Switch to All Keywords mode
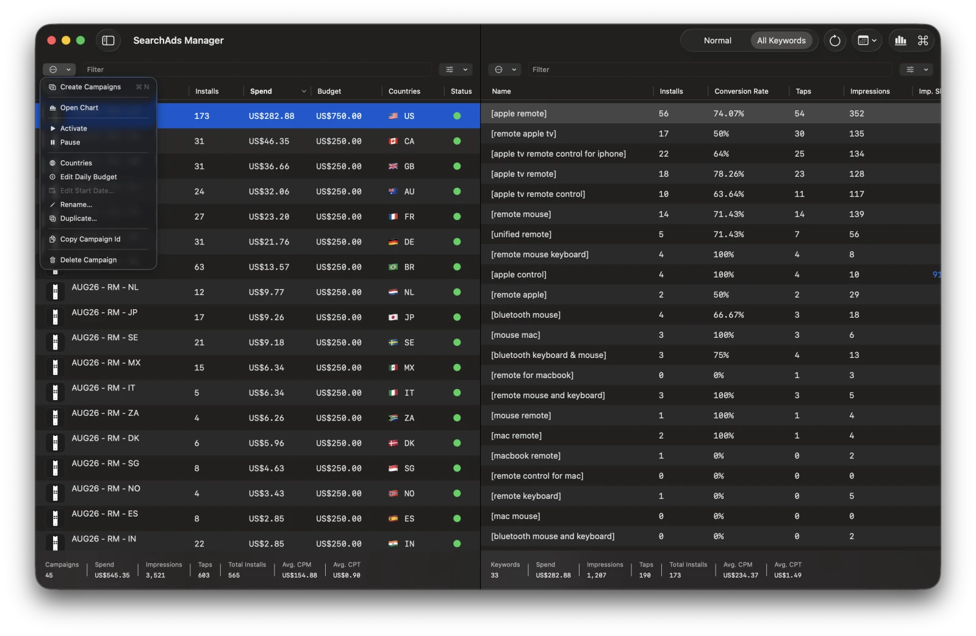 (781, 41)
